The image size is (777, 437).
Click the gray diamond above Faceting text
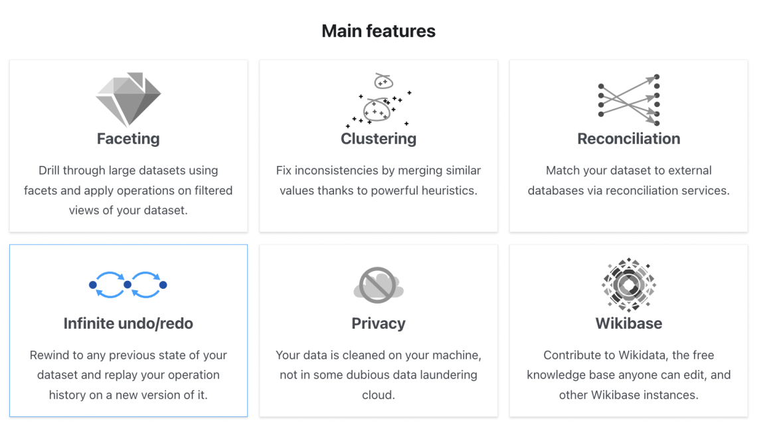click(x=128, y=98)
